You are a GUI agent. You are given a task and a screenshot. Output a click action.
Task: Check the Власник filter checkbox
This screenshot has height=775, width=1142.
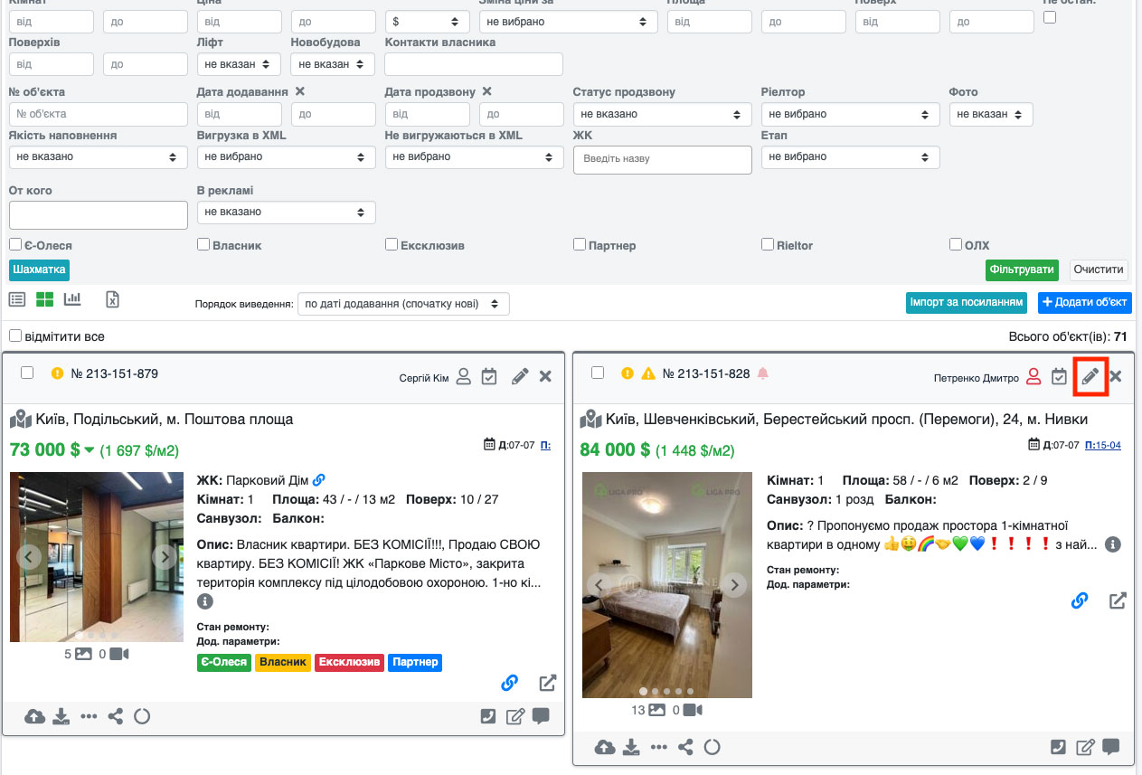tap(203, 244)
